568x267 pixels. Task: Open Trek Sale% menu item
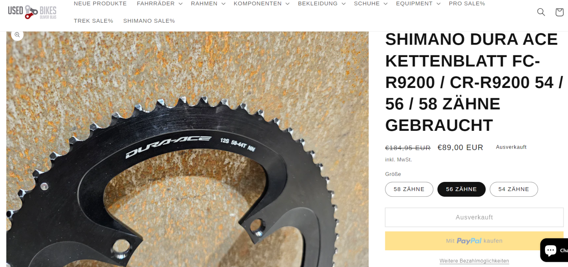click(93, 21)
